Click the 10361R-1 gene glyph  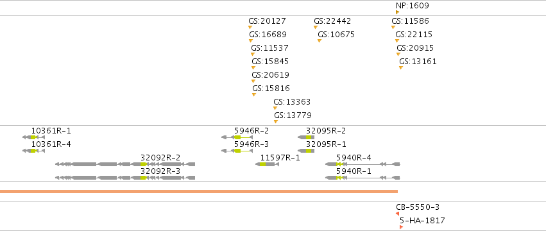[33, 137]
